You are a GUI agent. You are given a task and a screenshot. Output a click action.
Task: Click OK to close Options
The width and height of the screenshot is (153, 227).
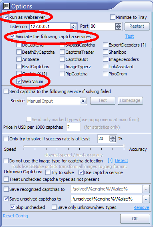click(135, 219)
